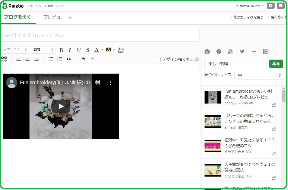Click YouTube search field 楽しい刺繍
Viewport: 288px width, 190px height.
pyautogui.click(x=235, y=64)
